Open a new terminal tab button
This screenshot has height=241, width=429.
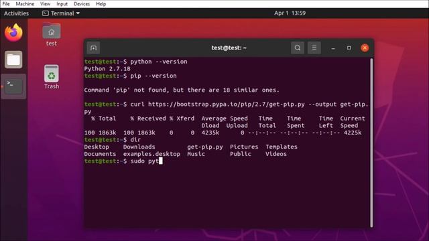pyautogui.click(x=93, y=48)
